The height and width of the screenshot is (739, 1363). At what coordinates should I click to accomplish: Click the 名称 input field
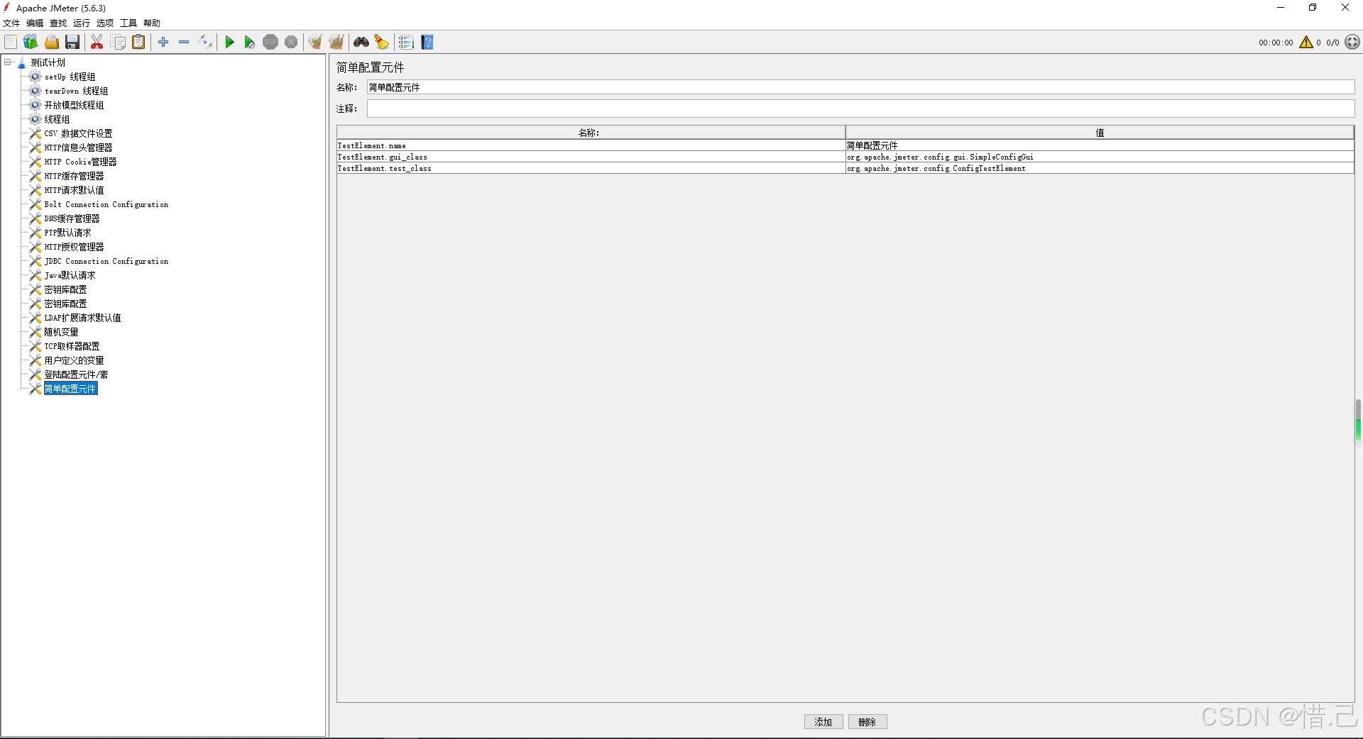[860, 87]
